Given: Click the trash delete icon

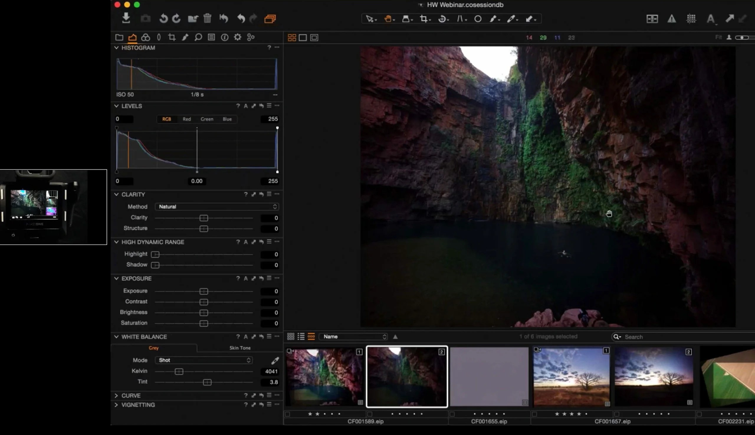Looking at the screenshot, I should coord(207,19).
